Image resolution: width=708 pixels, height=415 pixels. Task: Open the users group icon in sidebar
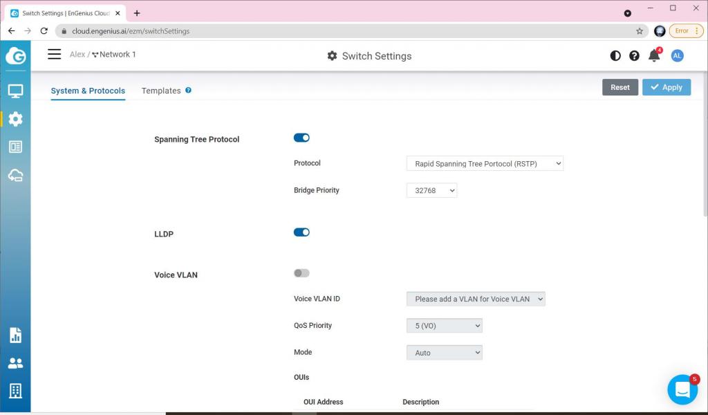tap(15, 363)
